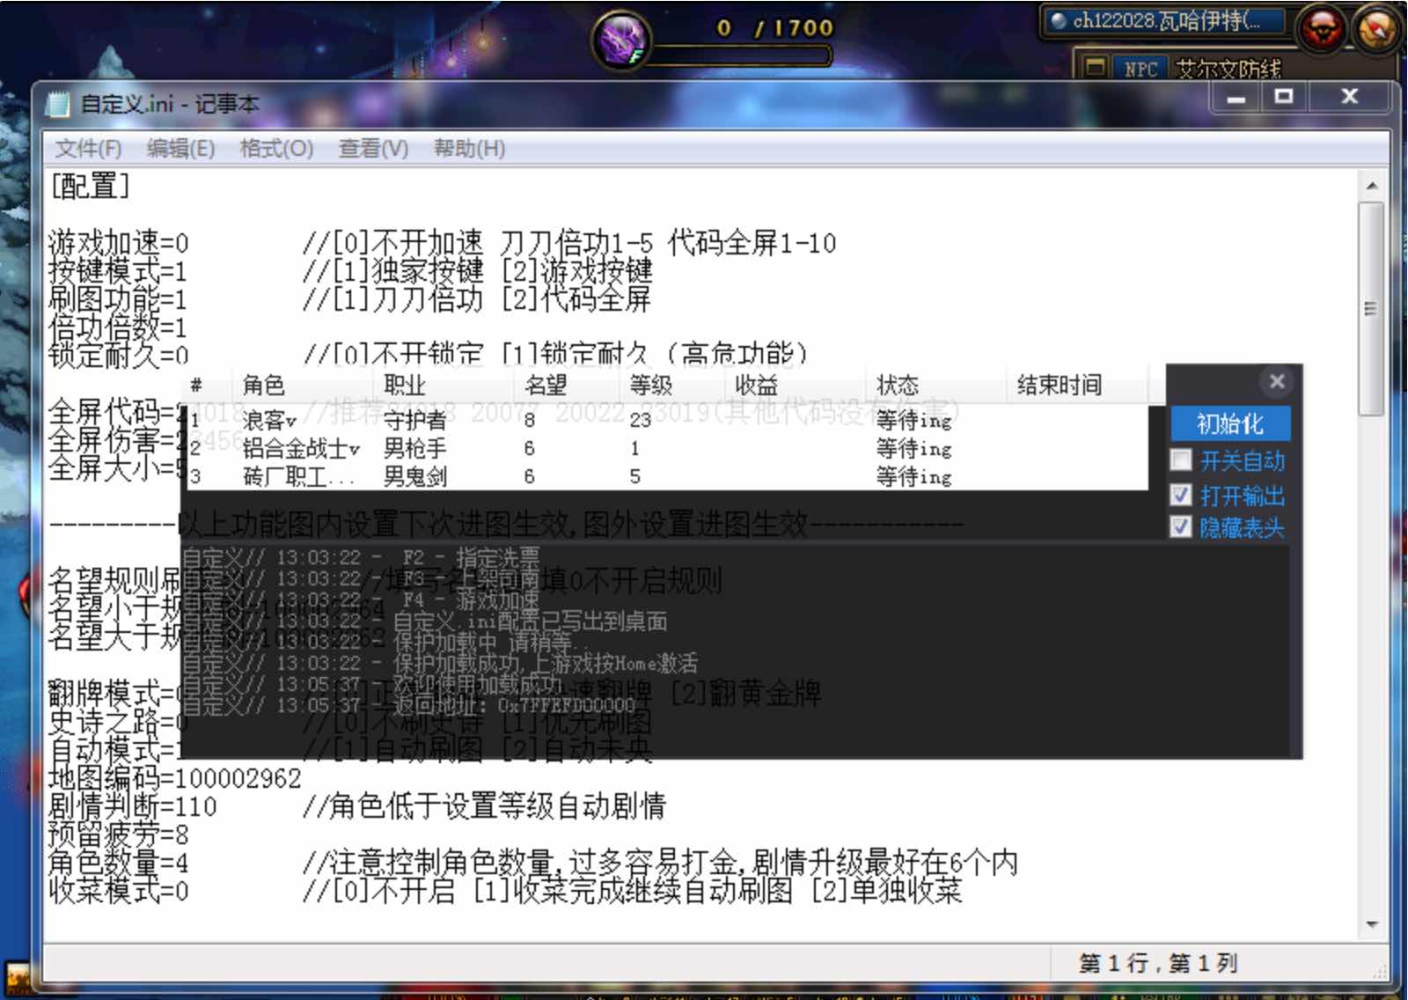Click the Notepad vertical scrollbar thumb
Viewport: 1408px width, 1000px height.
(x=1371, y=308)
